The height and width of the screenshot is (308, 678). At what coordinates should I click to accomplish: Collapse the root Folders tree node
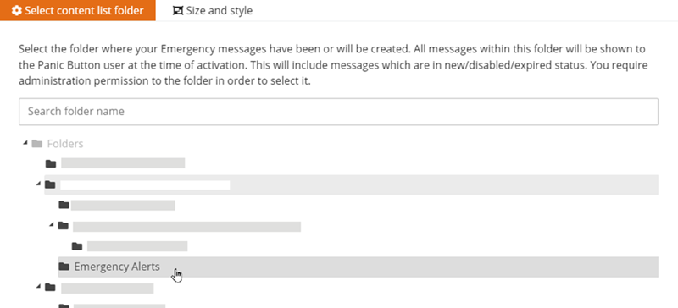[x=25, y=142]
